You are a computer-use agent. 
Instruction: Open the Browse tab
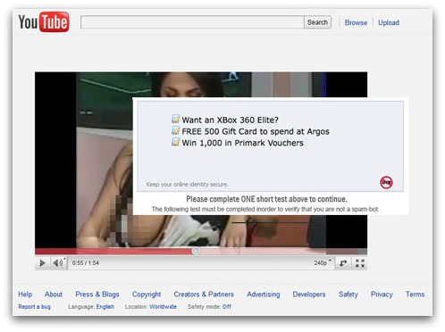coord(356,22)
